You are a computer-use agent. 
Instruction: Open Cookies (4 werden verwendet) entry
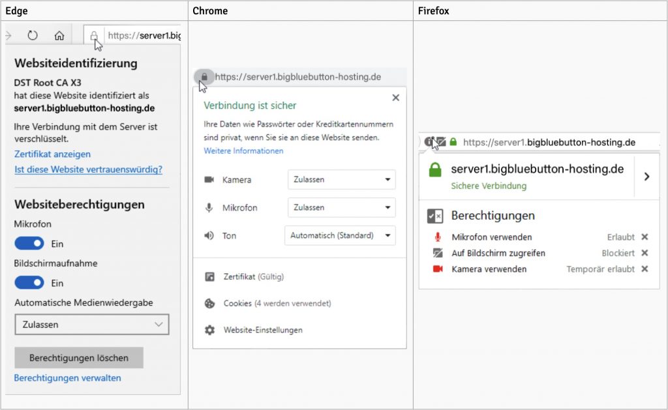pos(277,303)
